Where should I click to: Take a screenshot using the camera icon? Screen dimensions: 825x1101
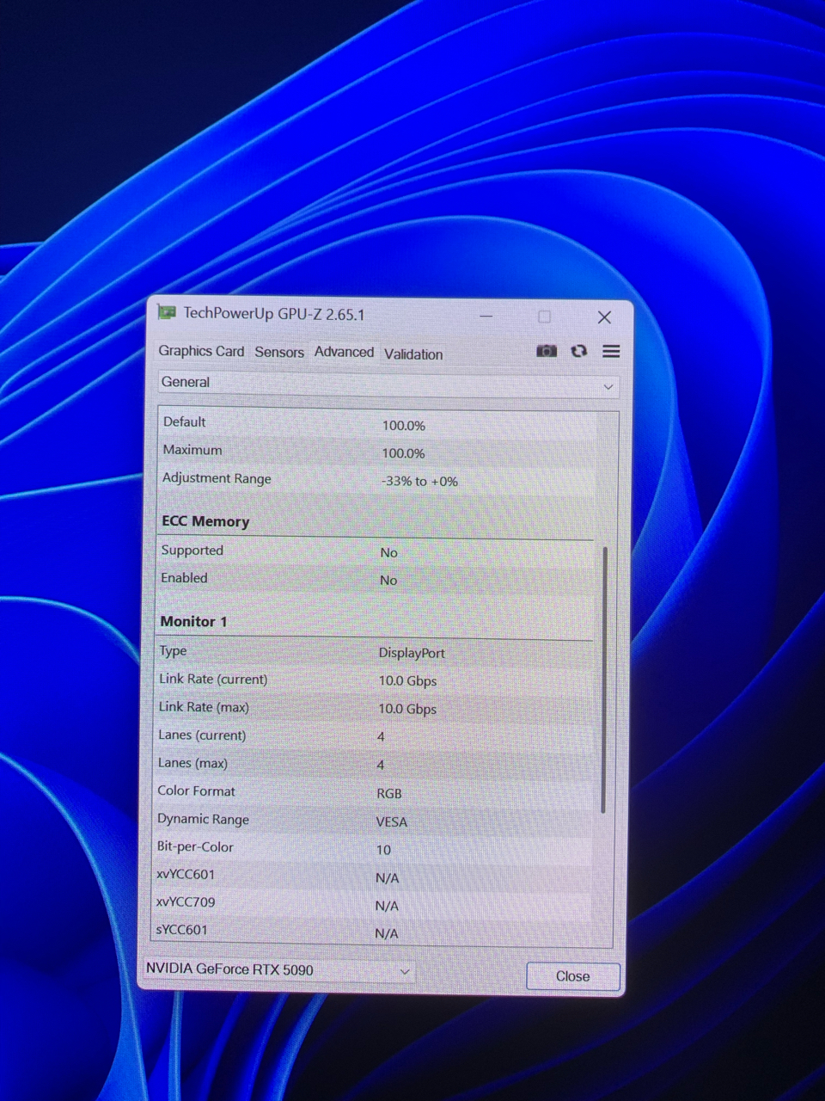pos(547,351)
